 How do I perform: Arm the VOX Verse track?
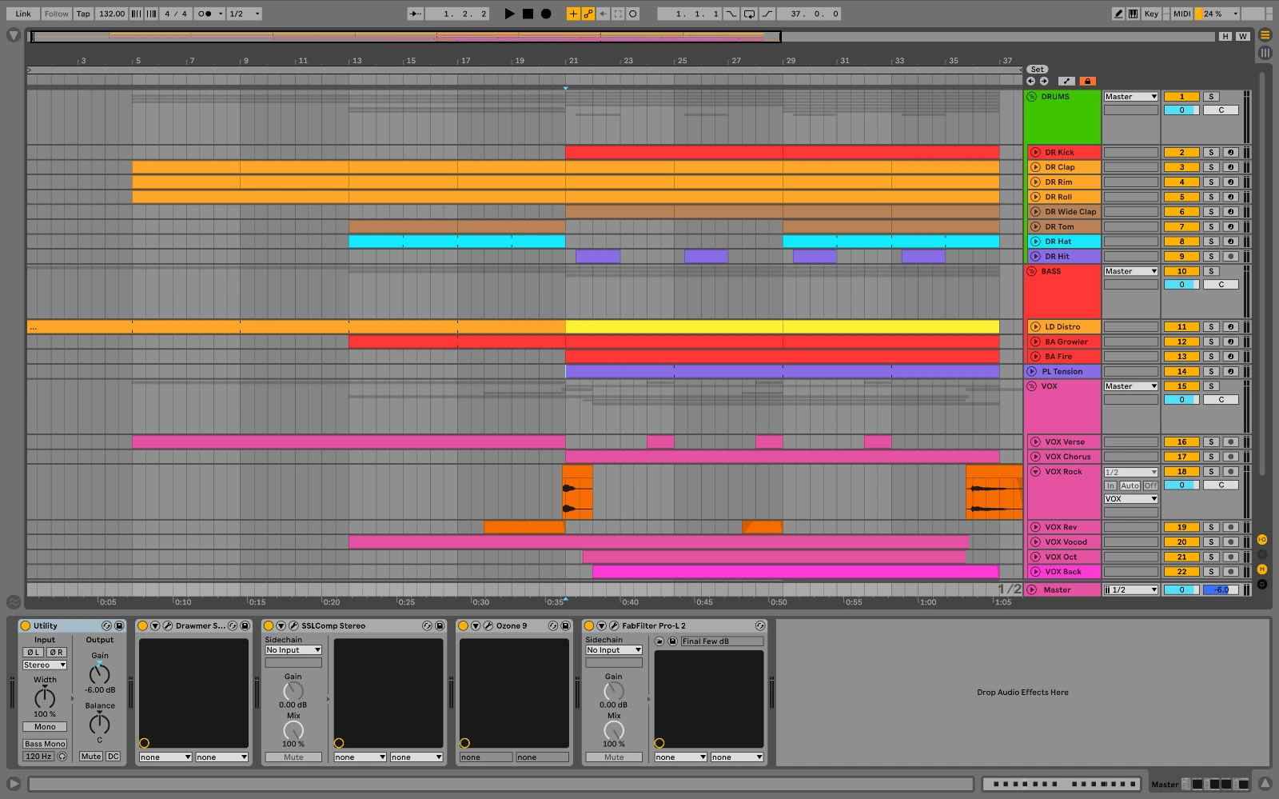[1231, 442]
